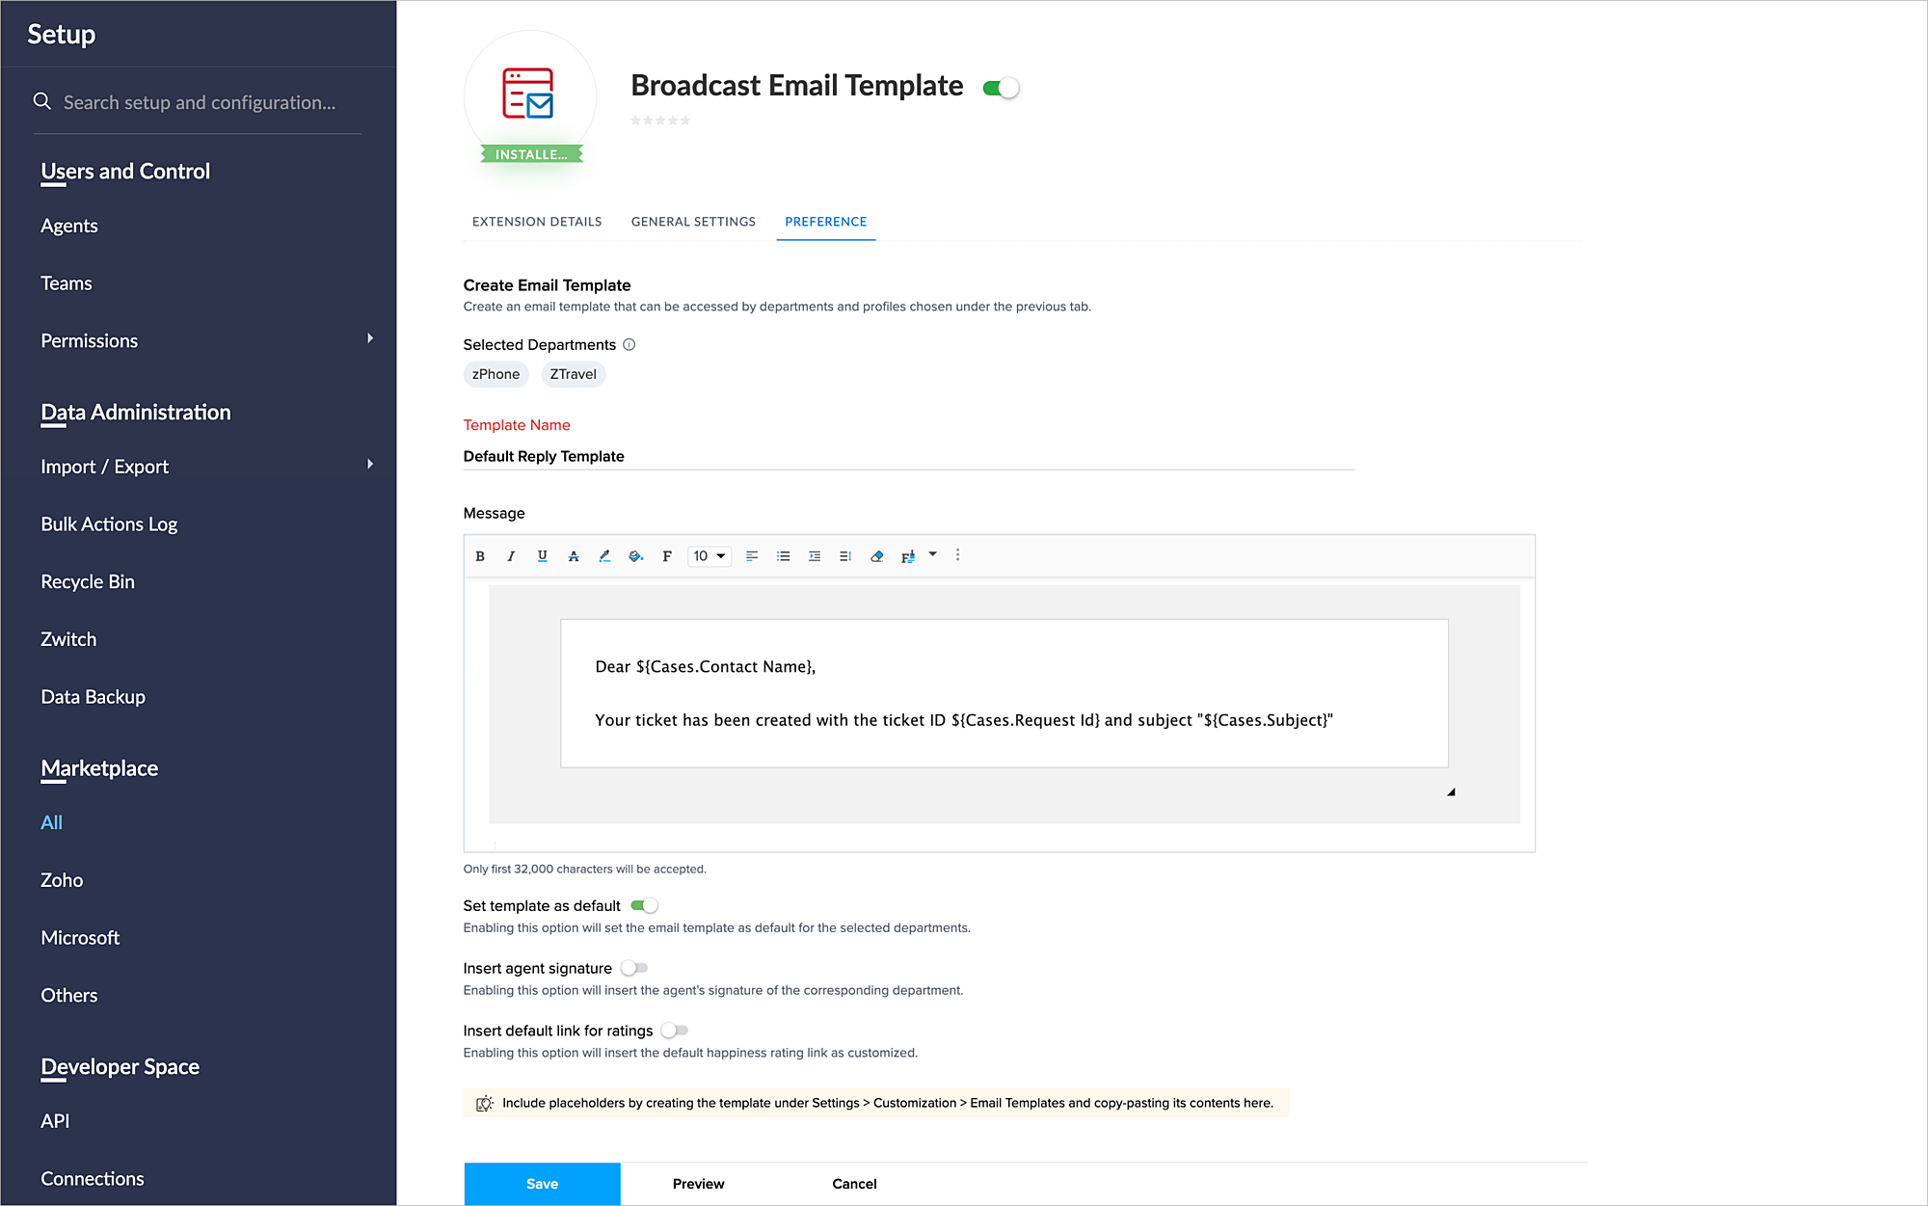Enable Insert agent signature switch

[x=634, y=968]
